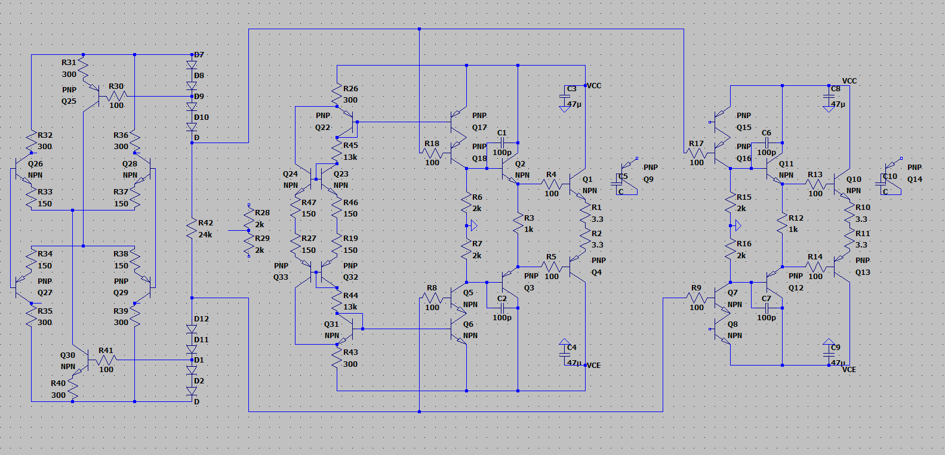Click capacitor C7 100p symbol
Screen dimensions: 945x455
[x=767, y=308]
